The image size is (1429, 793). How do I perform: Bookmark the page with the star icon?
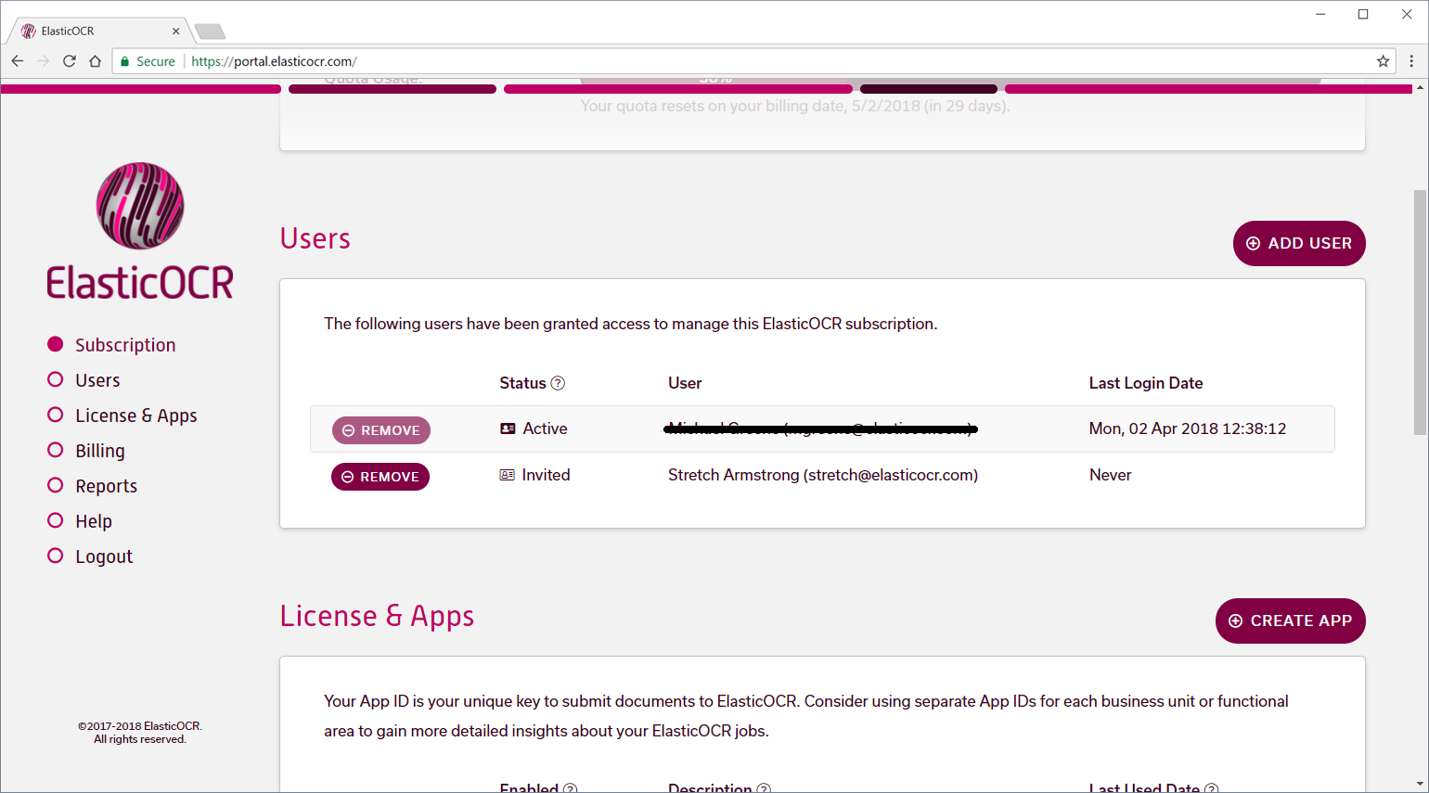coord(1383,61)
